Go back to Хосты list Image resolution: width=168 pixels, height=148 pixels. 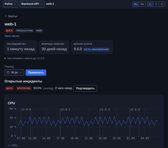[x=11, y=16]
